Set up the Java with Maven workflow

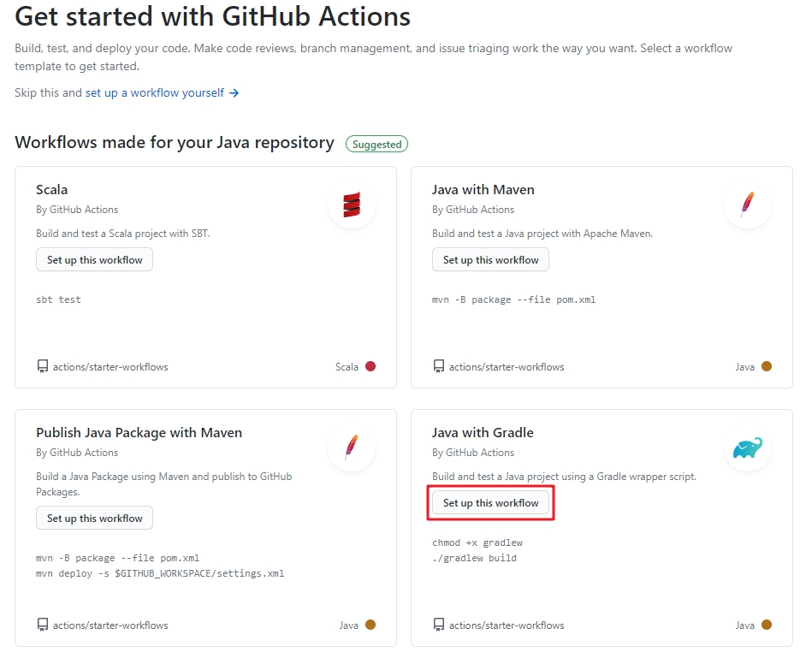[x=490, y=260]
